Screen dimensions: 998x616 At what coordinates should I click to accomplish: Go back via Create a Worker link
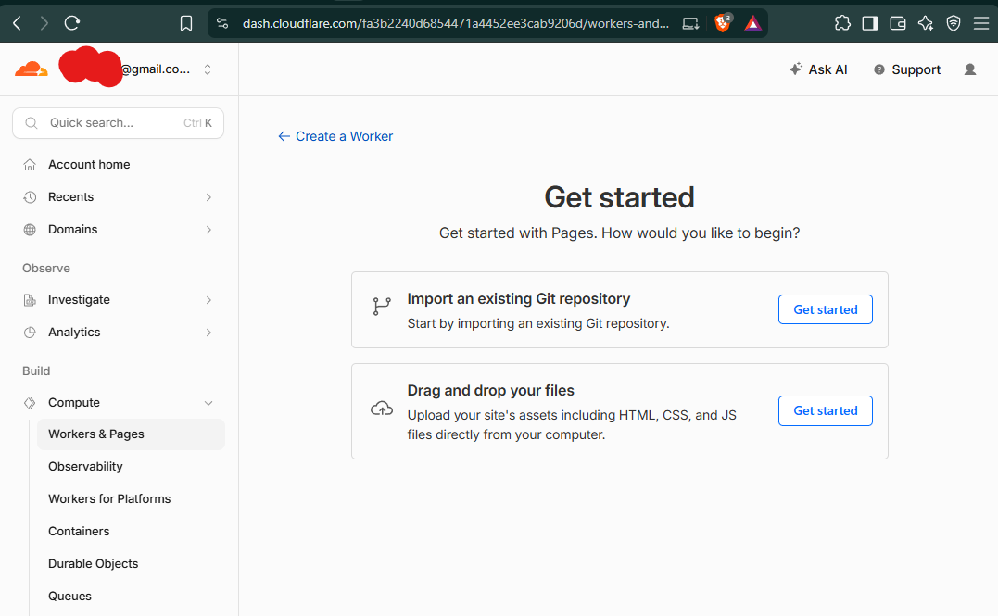tap(335, 136)
